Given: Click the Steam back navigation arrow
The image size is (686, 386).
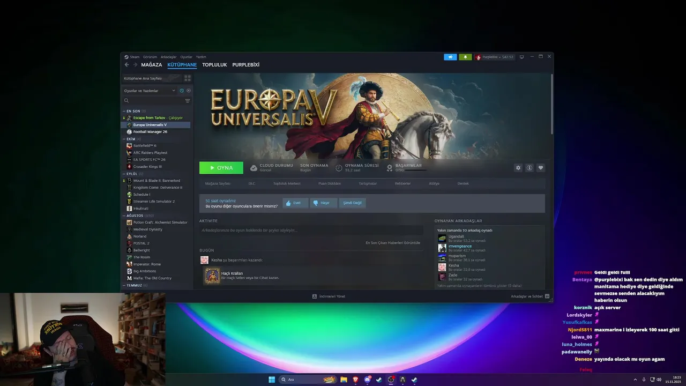Looking at the screenshot, I should (127, 65).
